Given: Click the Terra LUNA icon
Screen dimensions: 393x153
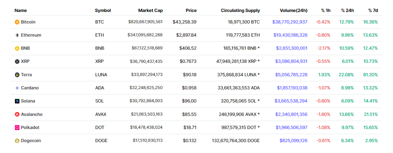Looking at the screenshot, I should click(17, 75).
